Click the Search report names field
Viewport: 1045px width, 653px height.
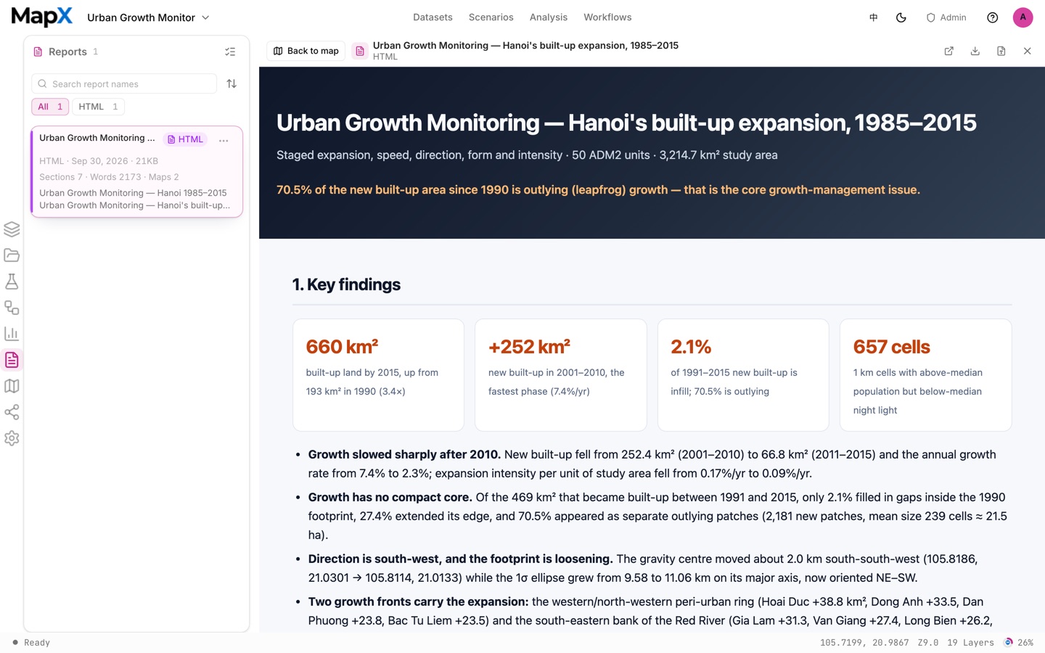[x=124, y=83]
